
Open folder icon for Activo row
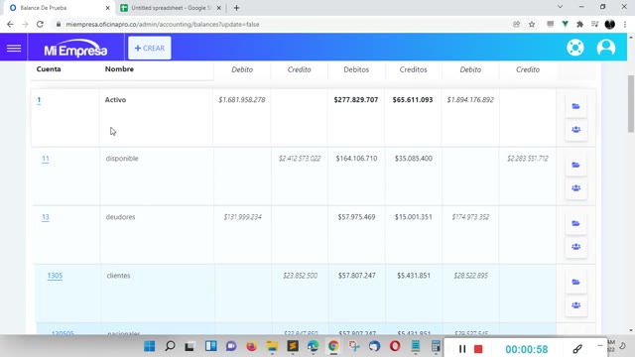[x=575, y=106]
